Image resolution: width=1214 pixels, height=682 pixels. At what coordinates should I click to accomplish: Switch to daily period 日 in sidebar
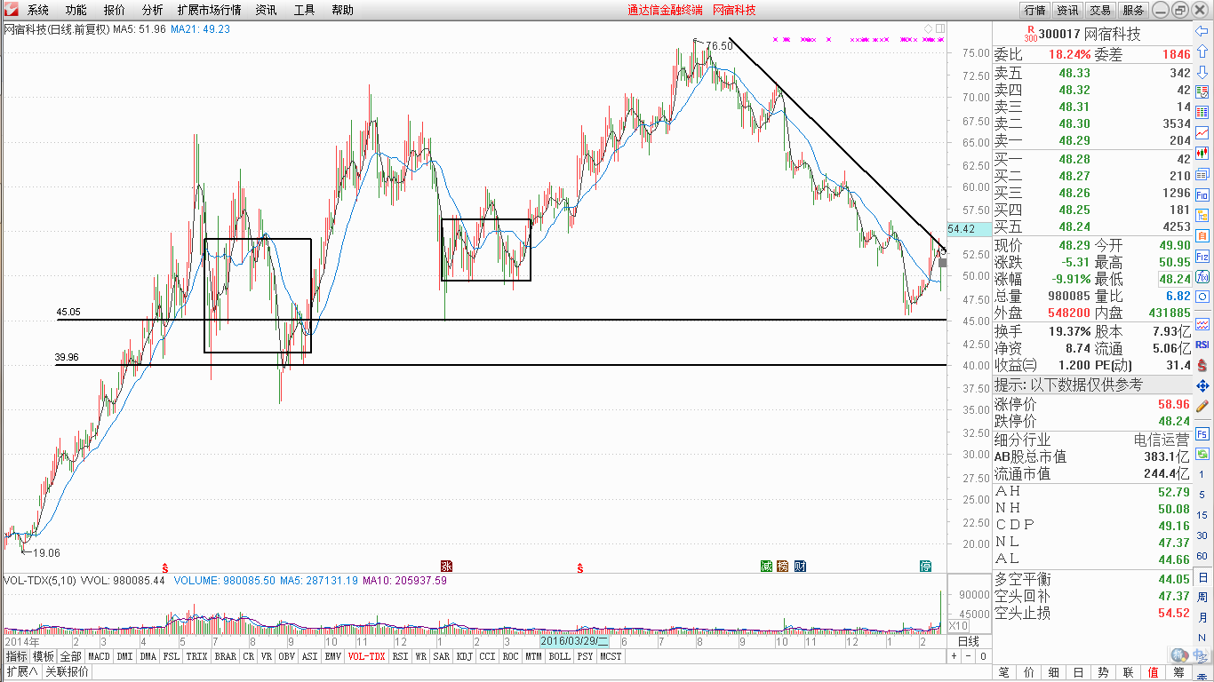click(x=1202, y=577)
